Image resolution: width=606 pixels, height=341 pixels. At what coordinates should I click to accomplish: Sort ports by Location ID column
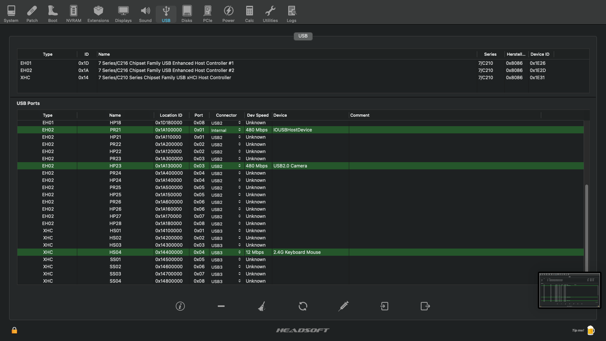point(171,115)
